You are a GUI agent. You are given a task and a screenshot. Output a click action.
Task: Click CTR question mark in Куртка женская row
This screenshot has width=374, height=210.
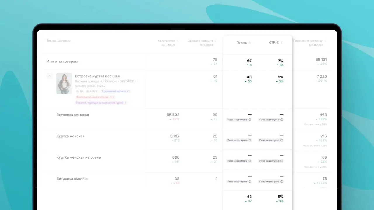(x=282, y=140)
